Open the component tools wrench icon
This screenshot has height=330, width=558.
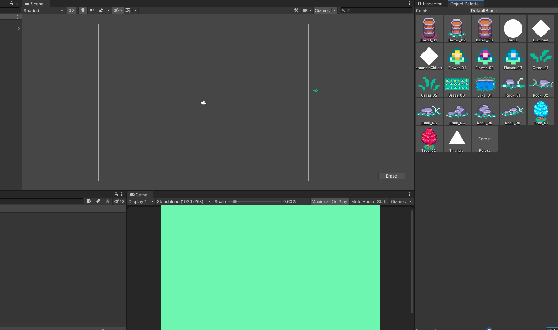click(296, 10)
